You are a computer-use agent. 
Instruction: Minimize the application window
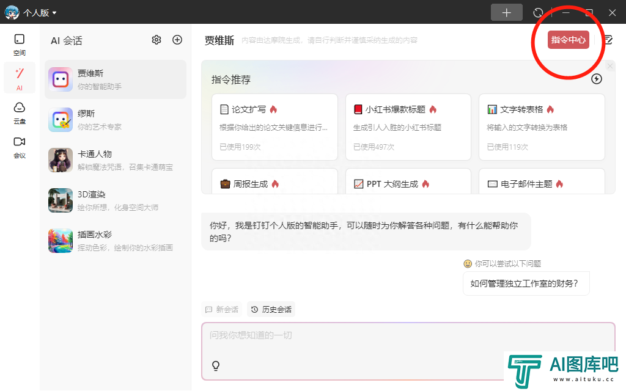[565, 13]
